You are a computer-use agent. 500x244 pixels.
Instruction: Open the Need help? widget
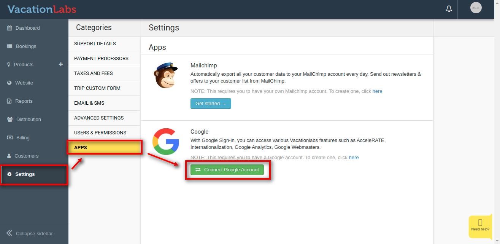coord(480,225)
